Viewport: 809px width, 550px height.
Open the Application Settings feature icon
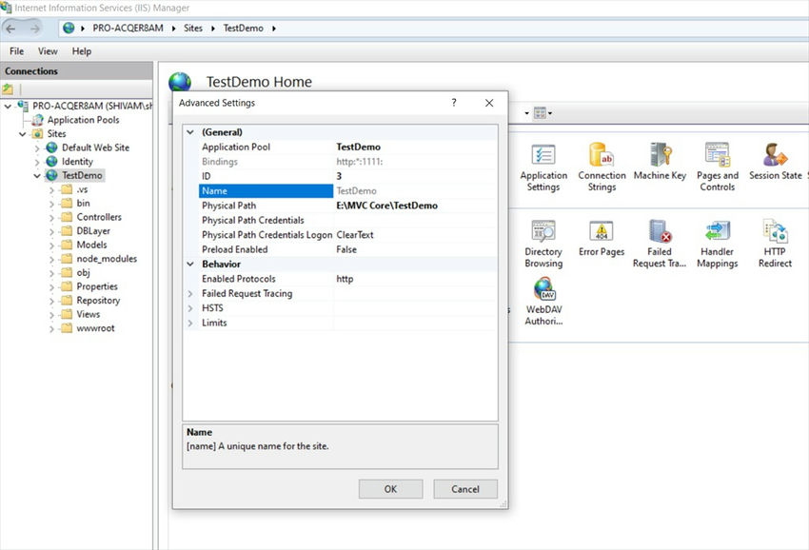click(543, 167)
